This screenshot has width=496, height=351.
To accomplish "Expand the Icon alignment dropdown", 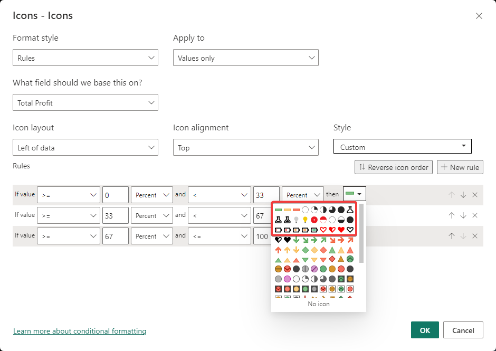I will point(246,148).
